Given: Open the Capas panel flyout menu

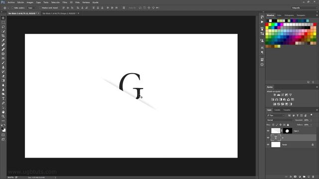Looking at the screenshot, I should tap(317, 110).
